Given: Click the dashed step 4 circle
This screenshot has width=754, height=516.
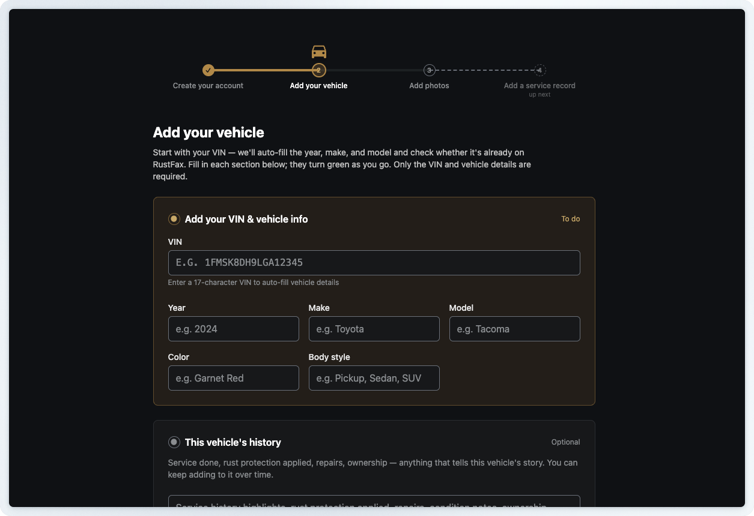Looking at the screenshot, I should (x=540, y=70).
